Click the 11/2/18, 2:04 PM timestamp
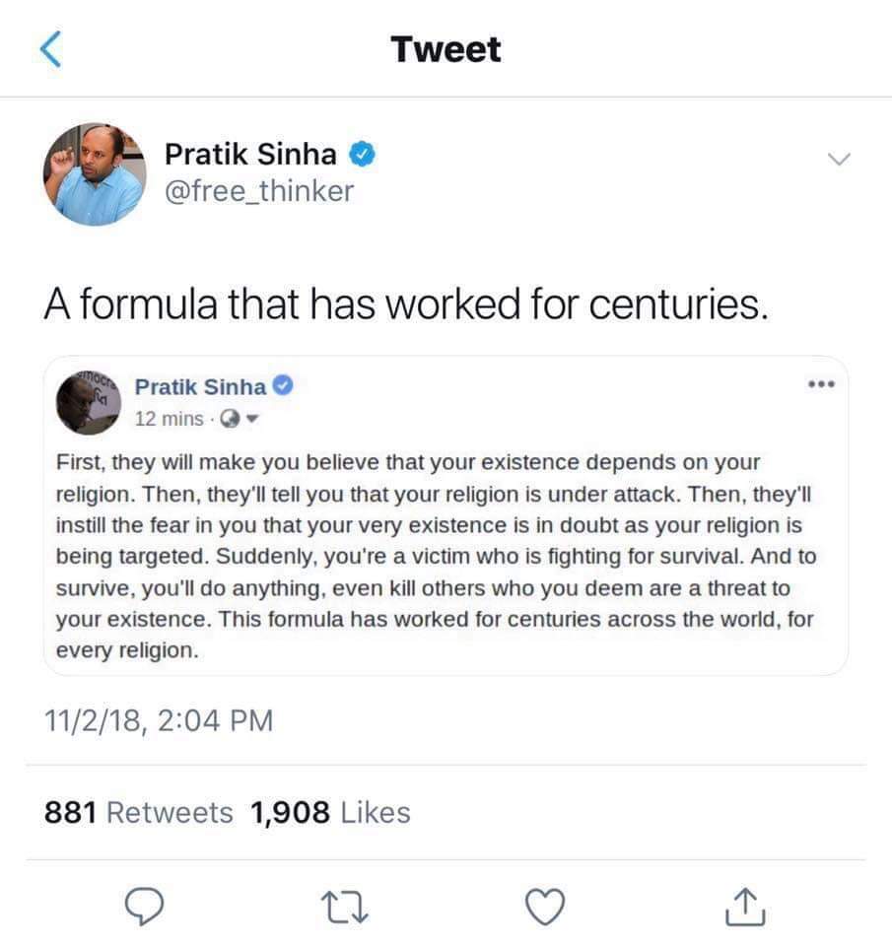Screen dimensions: 892x946 [x=159, y=721]
